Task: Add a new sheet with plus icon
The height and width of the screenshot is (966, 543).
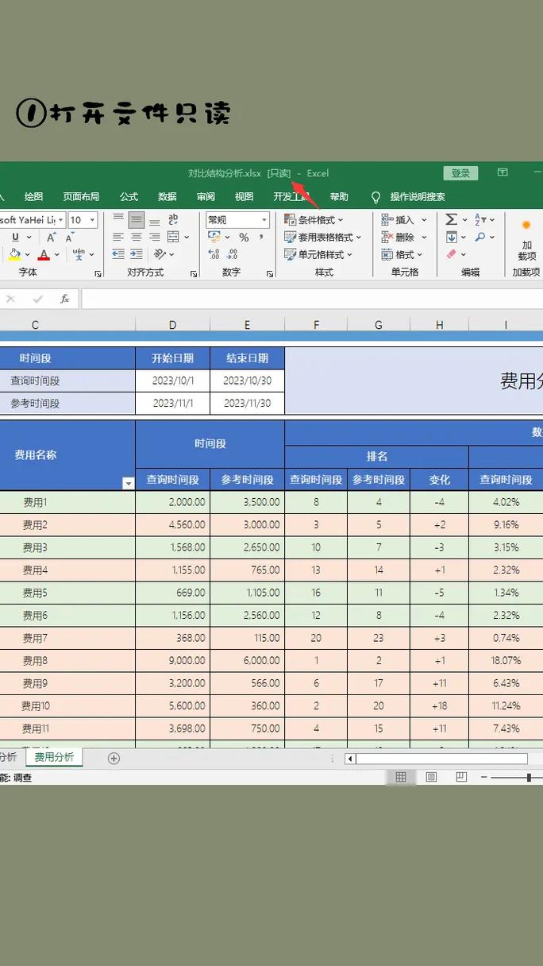Action: [114, 758]
